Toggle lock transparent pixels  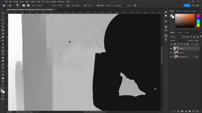point(175,44)
